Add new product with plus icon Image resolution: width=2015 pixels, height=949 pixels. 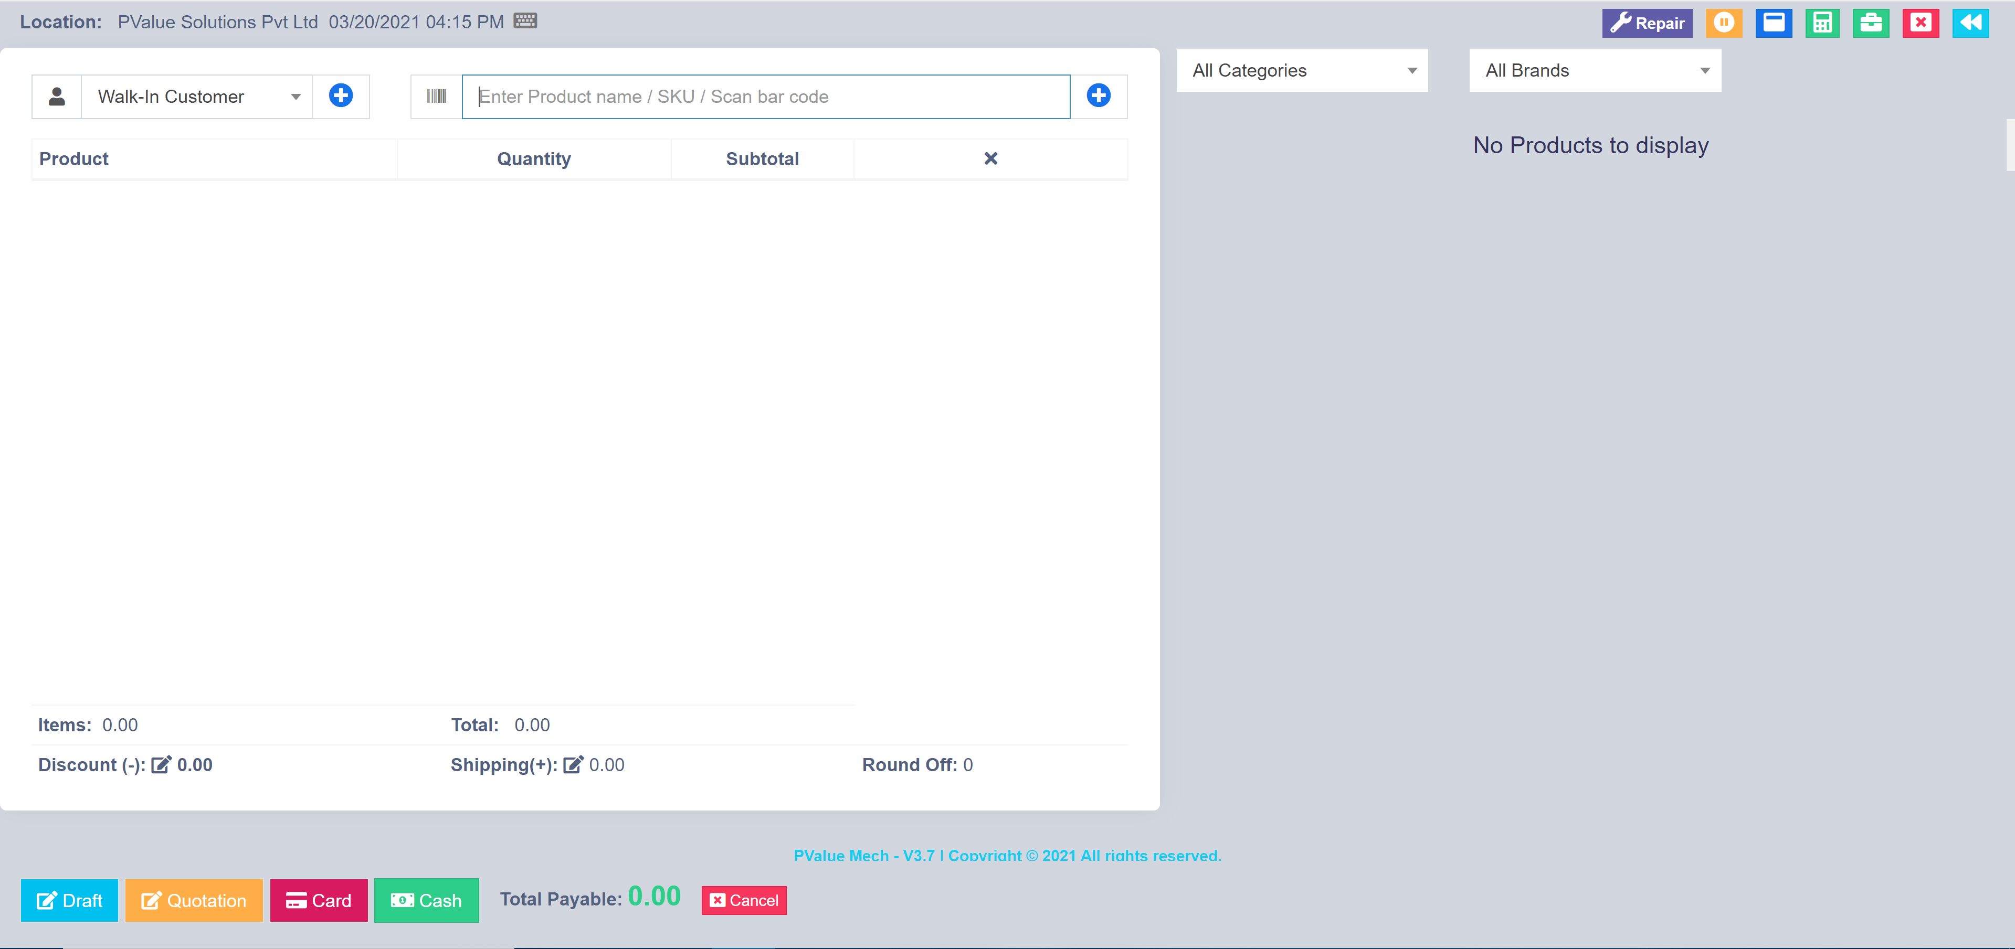click(x=1098, y=96)
